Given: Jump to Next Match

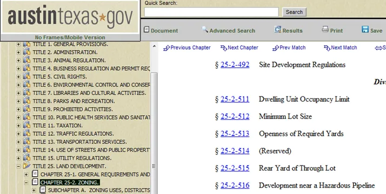Looking at the screenshot, I should [344, 47].
